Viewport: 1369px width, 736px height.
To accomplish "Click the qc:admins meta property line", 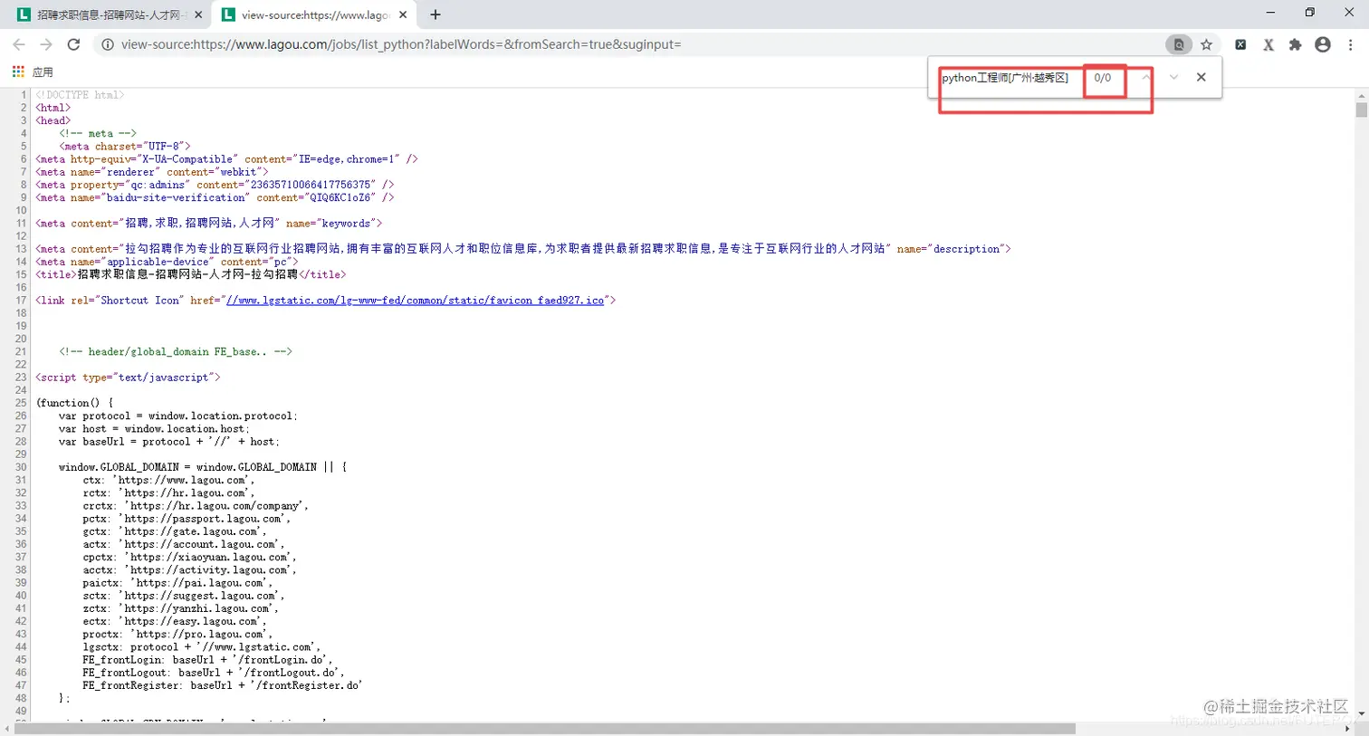I will click(x=215, y=185).
